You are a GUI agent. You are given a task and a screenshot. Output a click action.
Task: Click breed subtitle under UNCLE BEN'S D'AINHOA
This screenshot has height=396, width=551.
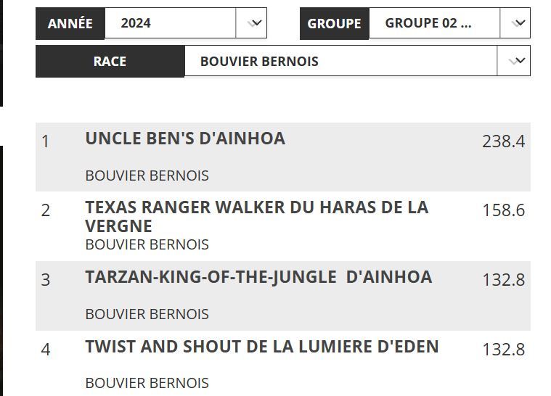[147, 176]
